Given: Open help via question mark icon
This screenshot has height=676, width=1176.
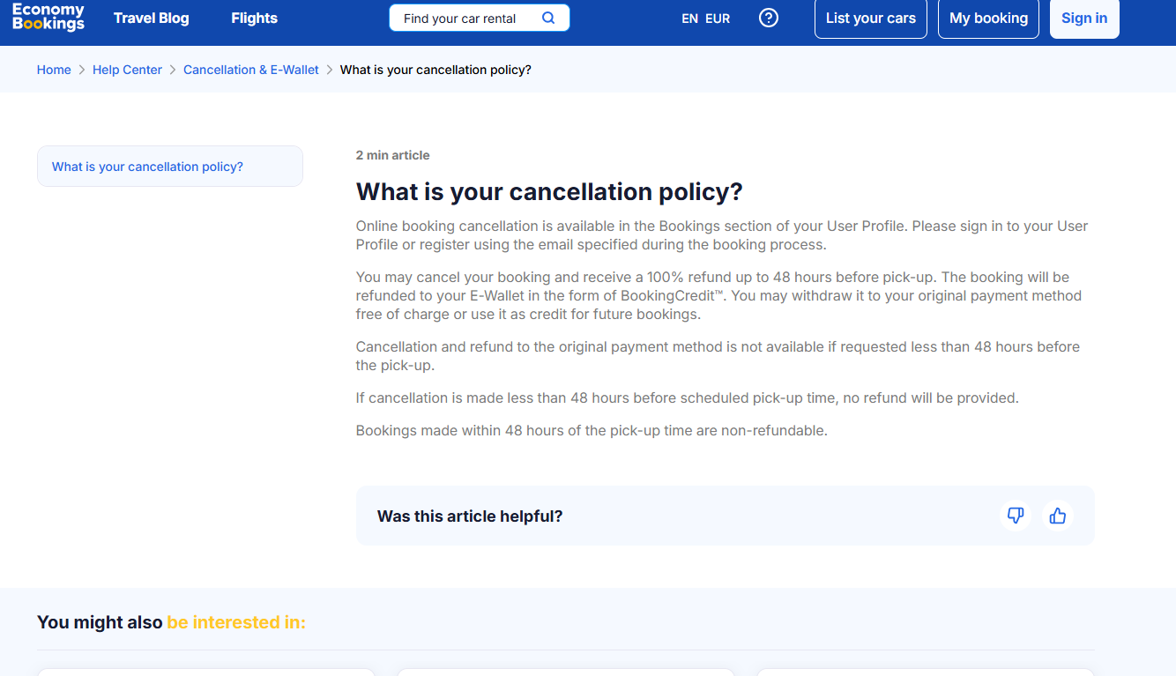Looking at the screenshot, I should [769, 18].
